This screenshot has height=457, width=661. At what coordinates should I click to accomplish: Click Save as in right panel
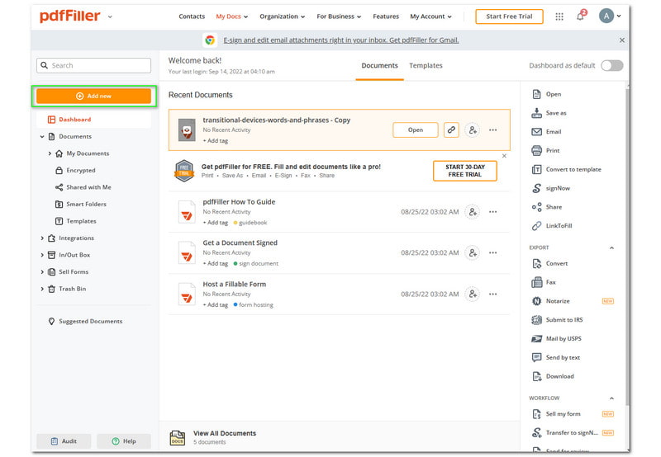[549, 113]
